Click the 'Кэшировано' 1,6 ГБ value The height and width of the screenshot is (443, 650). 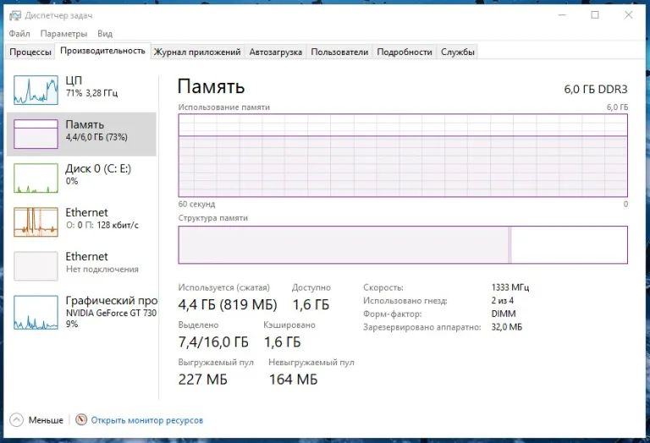point(283,342)
